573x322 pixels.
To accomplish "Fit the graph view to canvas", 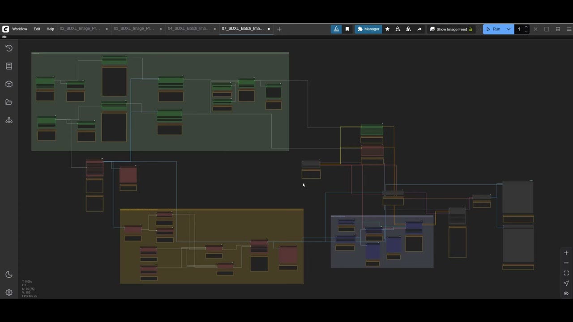I will click(566, 273).
